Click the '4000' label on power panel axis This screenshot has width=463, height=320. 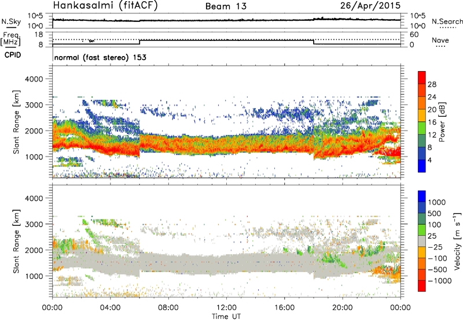pyautogui.click(x=34, y=79)
